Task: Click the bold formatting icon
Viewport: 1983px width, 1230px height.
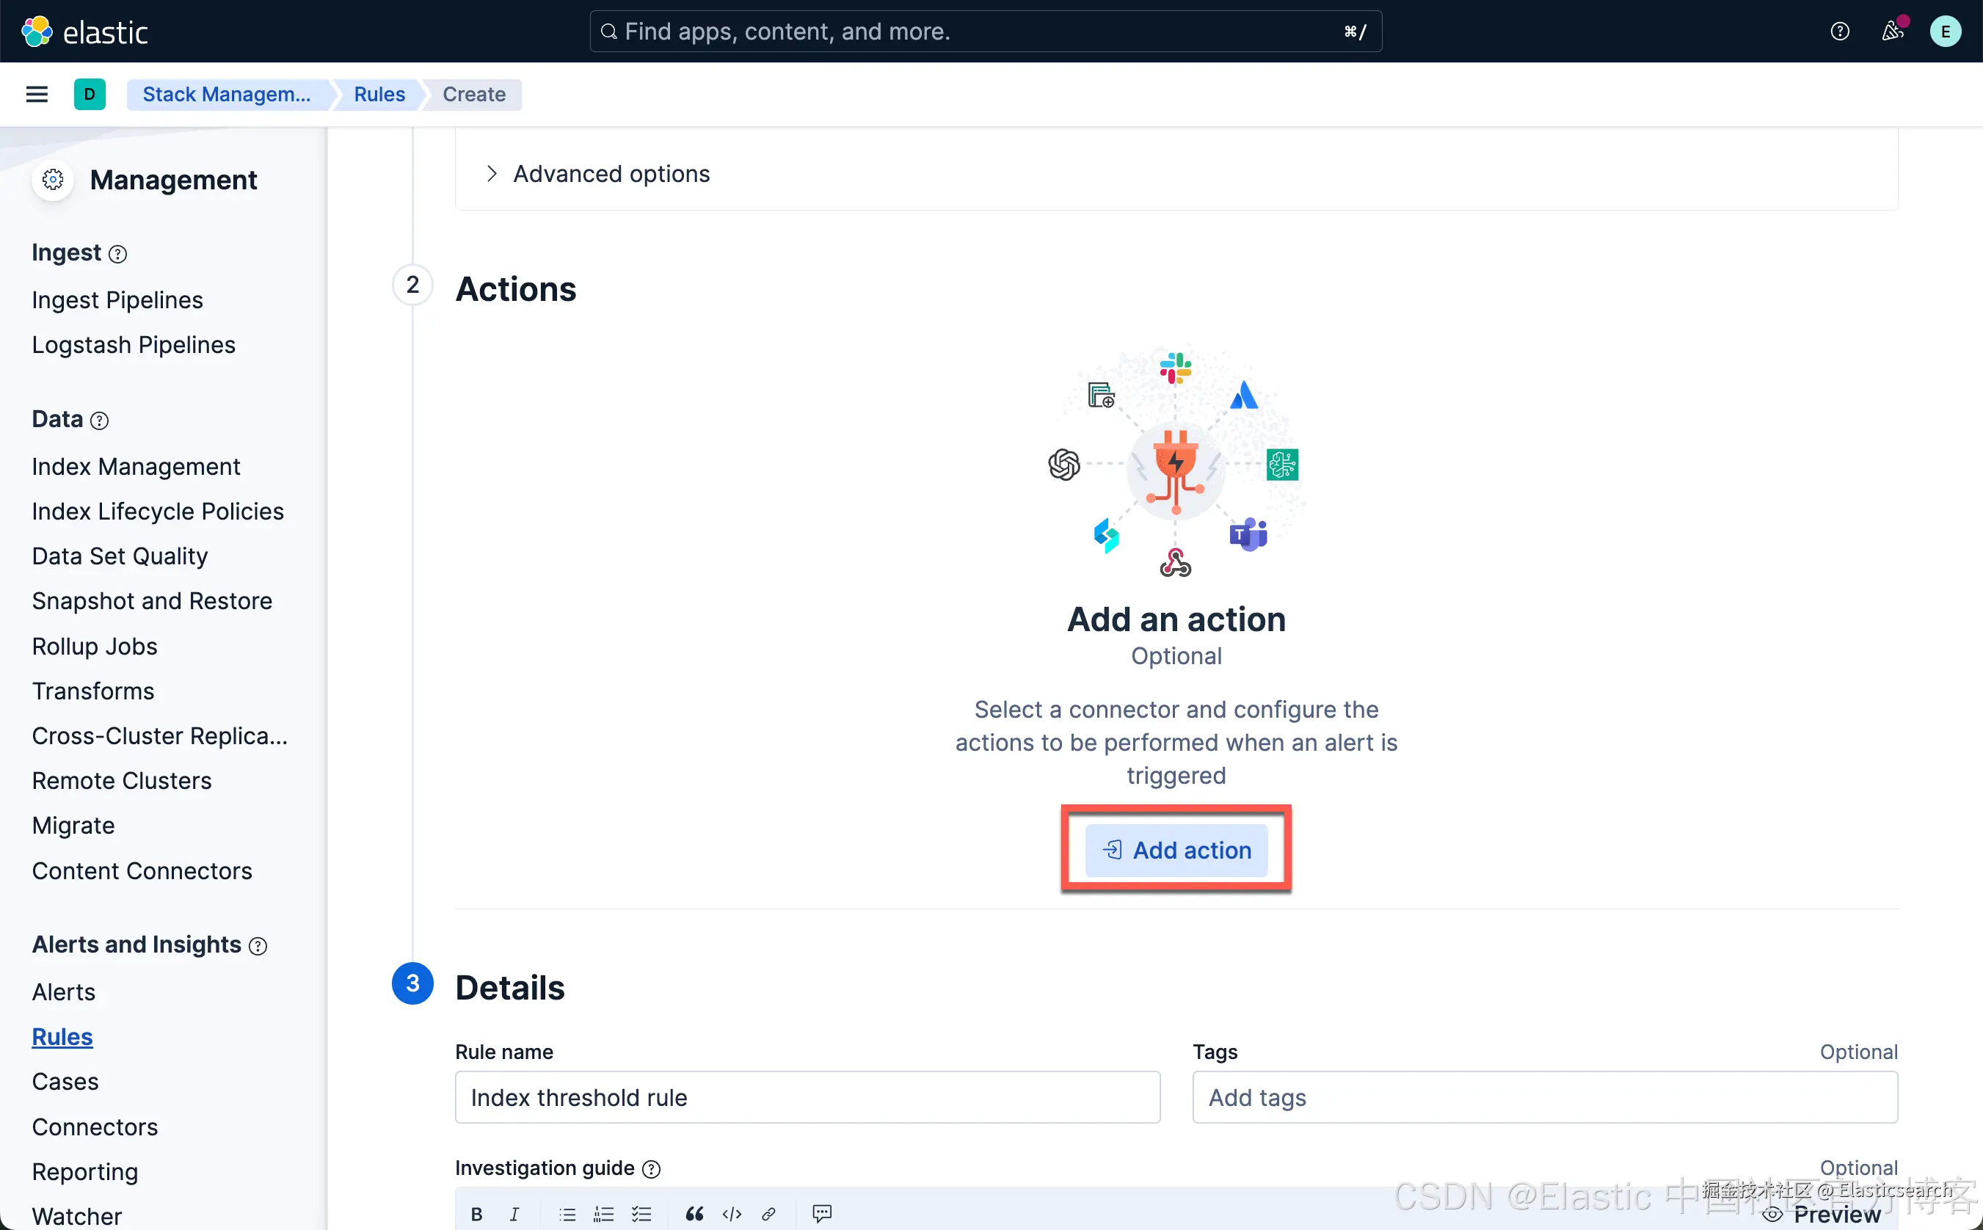Action: click(476, 1214)
